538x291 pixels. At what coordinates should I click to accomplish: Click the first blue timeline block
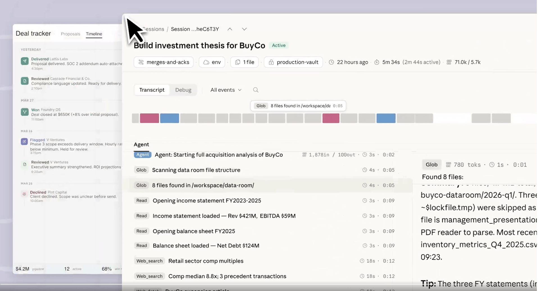coord(169,118)
